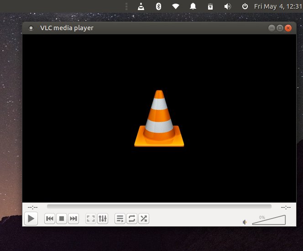Jump to the previous media track
Screen dimensions: 303x251
click(50, 219)
